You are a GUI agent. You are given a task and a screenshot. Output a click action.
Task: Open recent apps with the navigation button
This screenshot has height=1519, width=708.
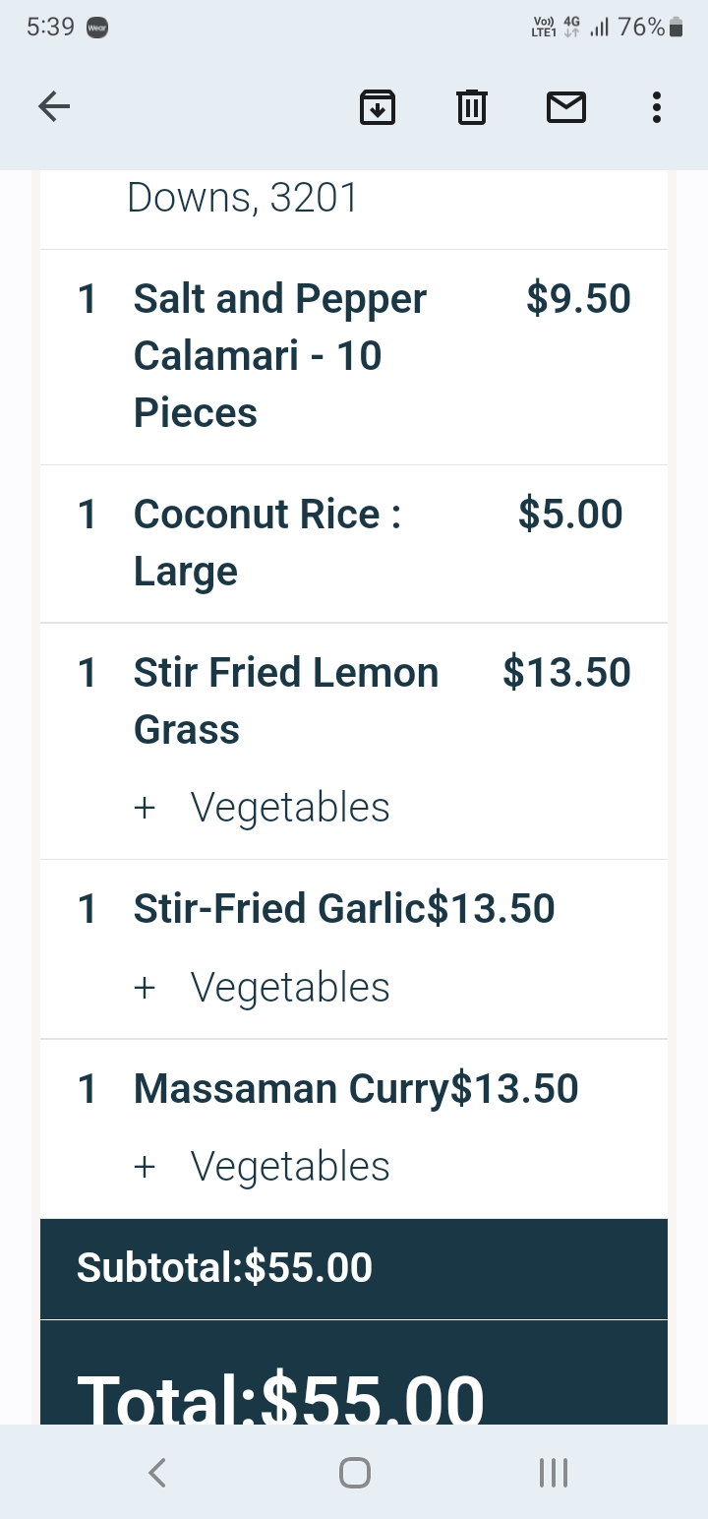click(x=554, y=1472)
